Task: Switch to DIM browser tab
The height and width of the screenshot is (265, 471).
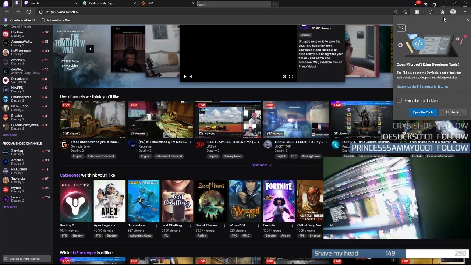Action: [x=167, y=3]
